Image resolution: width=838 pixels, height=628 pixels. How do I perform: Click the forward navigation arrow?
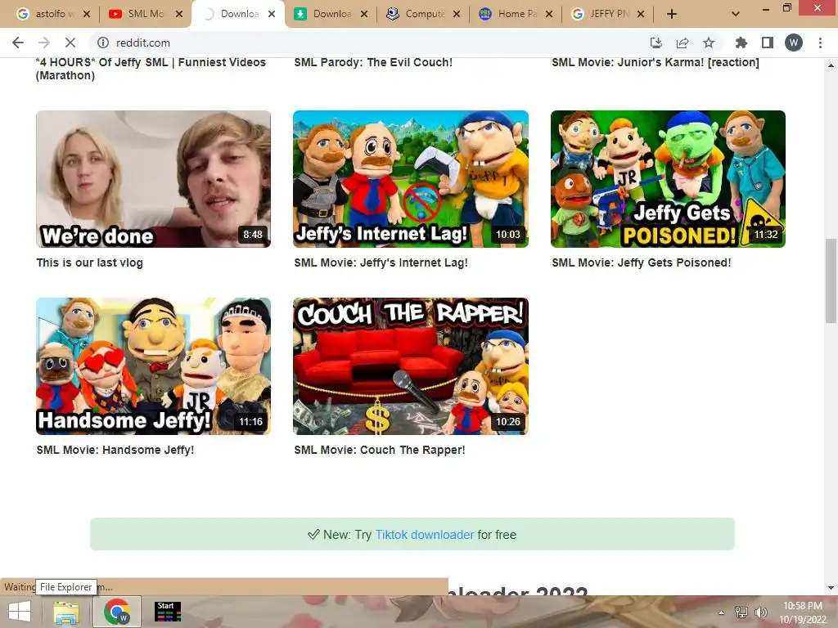click(44, 43)
